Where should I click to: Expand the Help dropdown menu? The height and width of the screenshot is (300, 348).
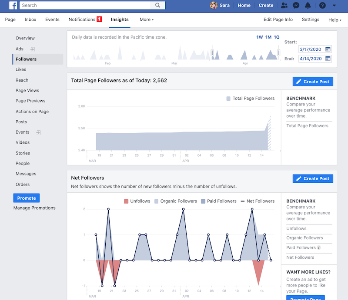click(x=335, y=20)
